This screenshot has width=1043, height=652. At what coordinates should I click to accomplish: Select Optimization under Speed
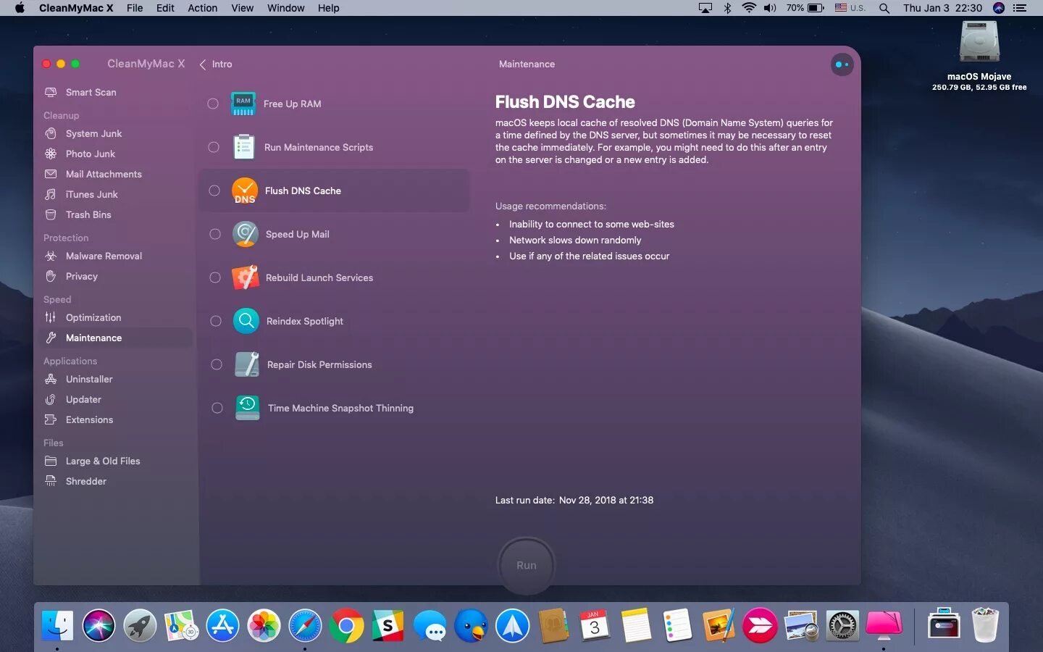93,317
